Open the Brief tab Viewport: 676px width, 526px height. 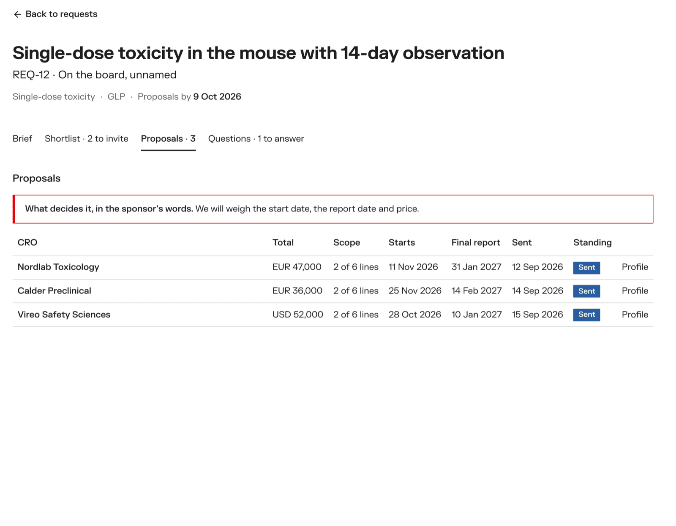(22, 139)
